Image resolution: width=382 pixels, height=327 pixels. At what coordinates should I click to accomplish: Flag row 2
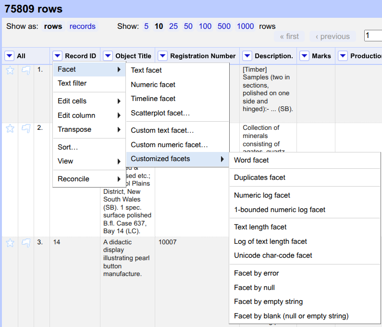(x=26, y=128)
